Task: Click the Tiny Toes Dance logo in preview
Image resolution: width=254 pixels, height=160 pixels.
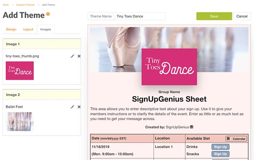Action: [x=169, y=67]
